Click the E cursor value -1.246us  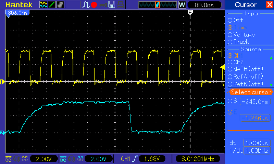coord(255,118)
